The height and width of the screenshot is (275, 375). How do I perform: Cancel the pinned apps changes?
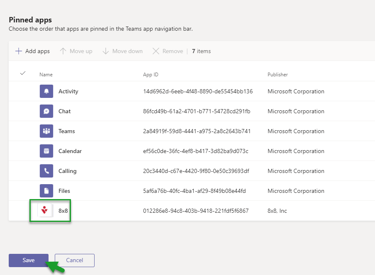pyautogui.click(x=75, y=260)
